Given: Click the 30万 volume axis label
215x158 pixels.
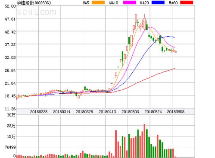Looking at the screenshot, I should tap(11, 115).
